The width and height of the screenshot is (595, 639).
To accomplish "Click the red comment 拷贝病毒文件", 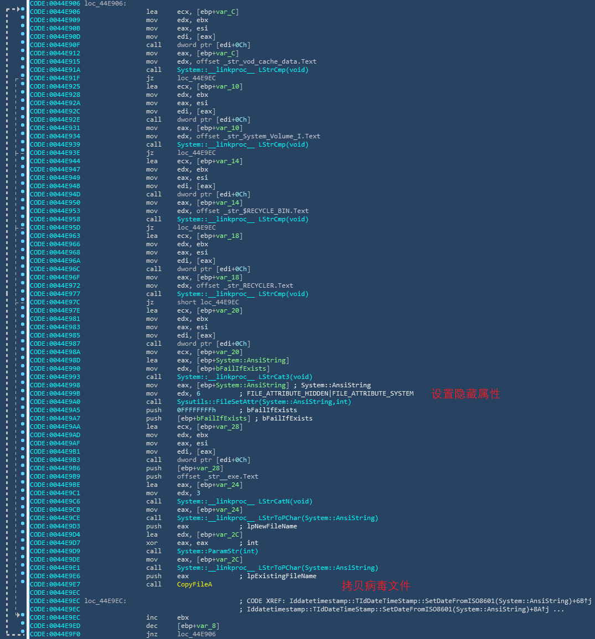I will pos(376,585).
